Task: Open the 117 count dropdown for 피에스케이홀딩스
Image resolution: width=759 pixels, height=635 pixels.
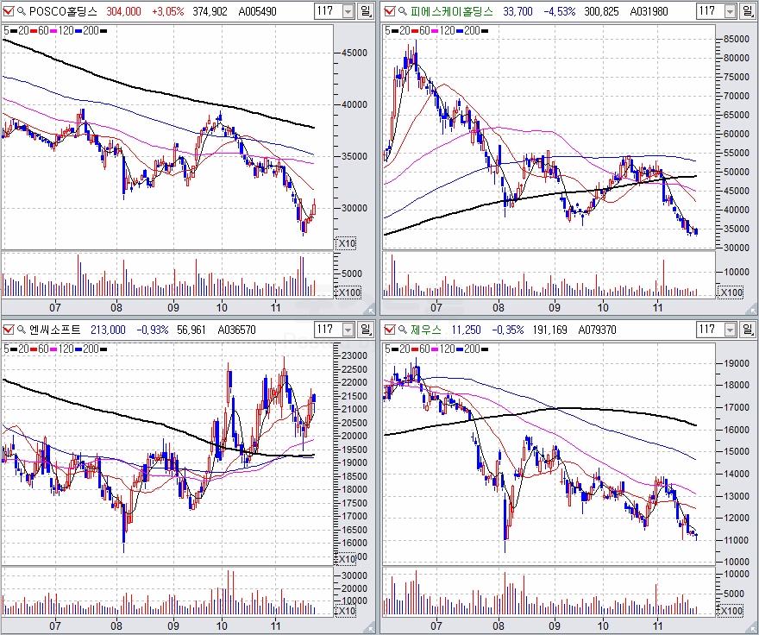Action: coord(728,11)
